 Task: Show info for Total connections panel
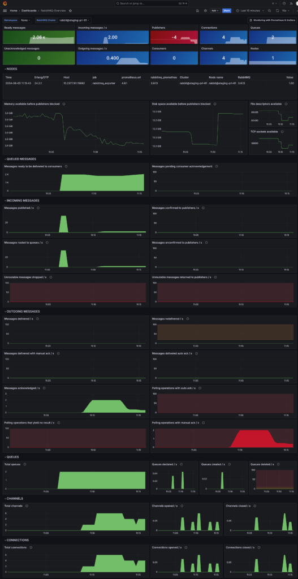coord(31,547)
